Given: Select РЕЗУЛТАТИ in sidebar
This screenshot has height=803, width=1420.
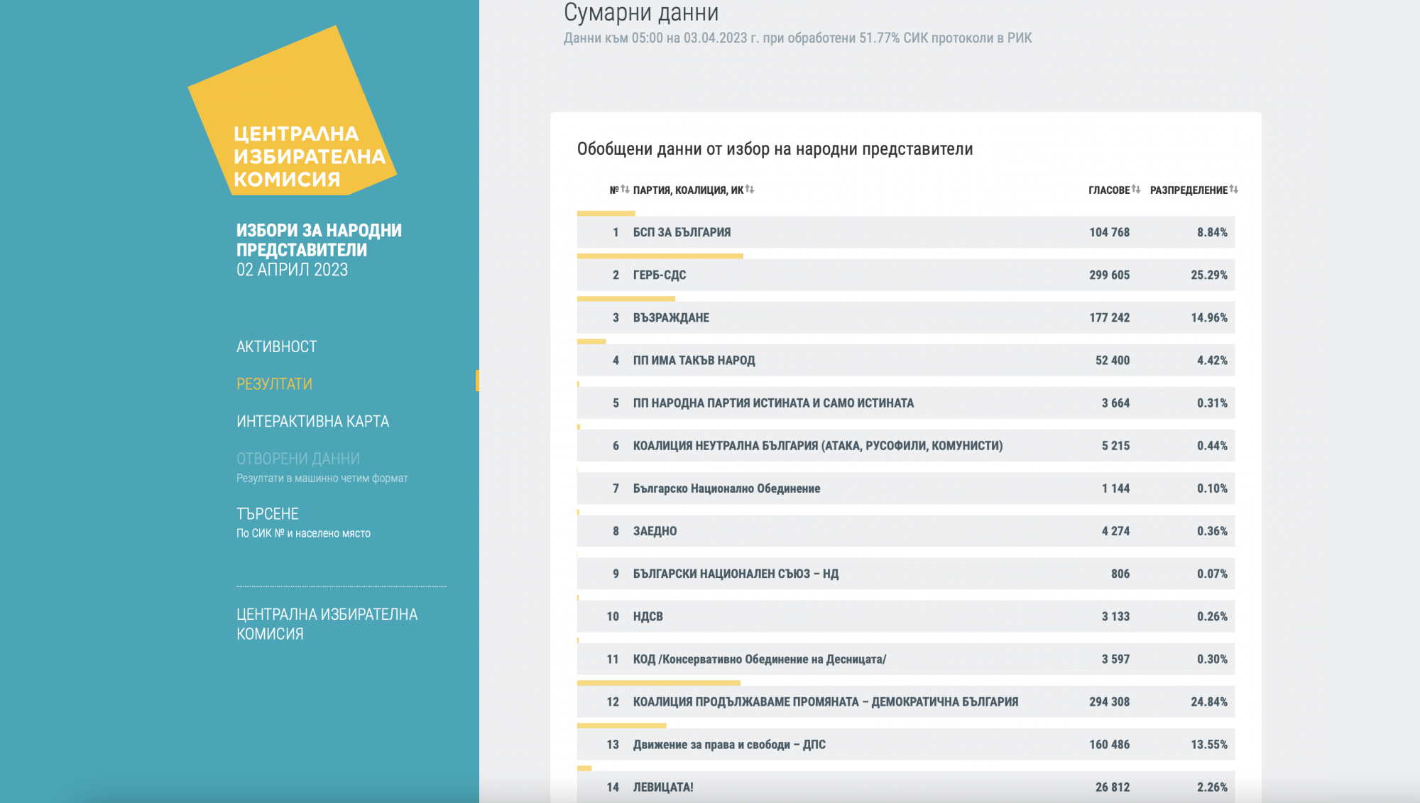Looking at the screenshot, I should [x=274, y=383].
